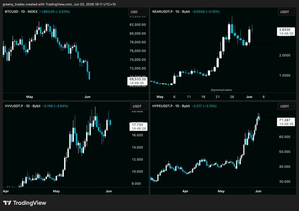Screen dimensions: 299x211
Task: Click the 69,533.20 current price label
Action: tap(138, 81)
